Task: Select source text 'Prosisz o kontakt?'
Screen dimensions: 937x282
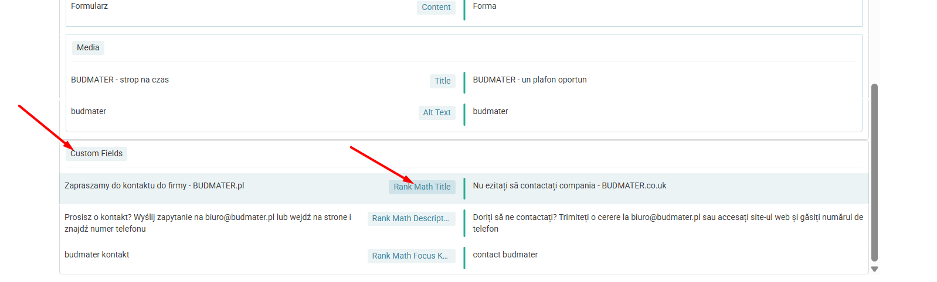Action: pos(208,223)
